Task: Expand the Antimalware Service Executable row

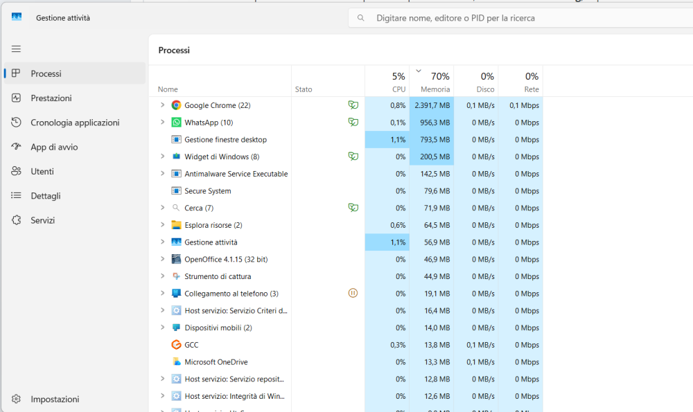Action: [x=162, y=174]
